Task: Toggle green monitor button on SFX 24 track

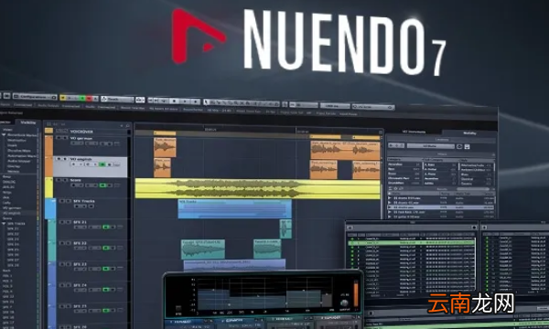Action: (x=106, y=290)
